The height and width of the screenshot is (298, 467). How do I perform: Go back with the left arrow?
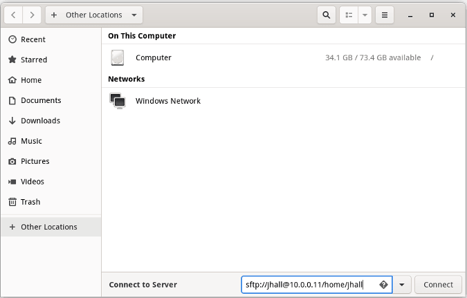click(14, 15)
